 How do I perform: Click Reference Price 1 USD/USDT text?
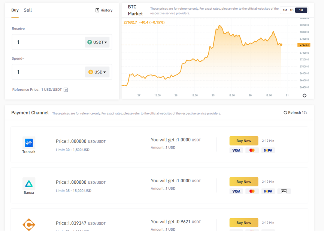pyautogui.click(x=37, y=90)
